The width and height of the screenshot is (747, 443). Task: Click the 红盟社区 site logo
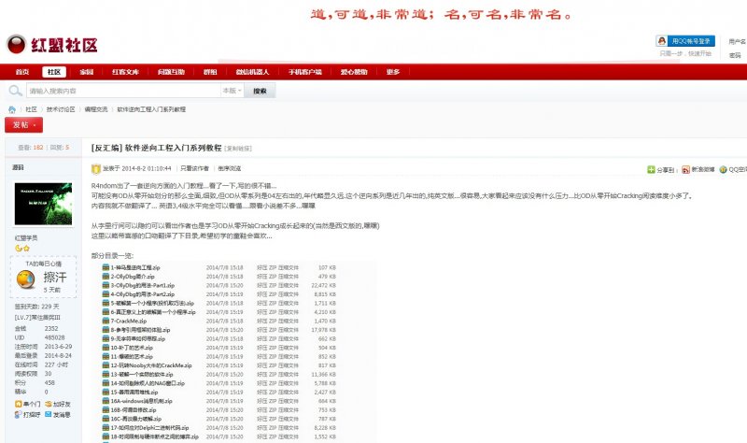pos(51,45)
